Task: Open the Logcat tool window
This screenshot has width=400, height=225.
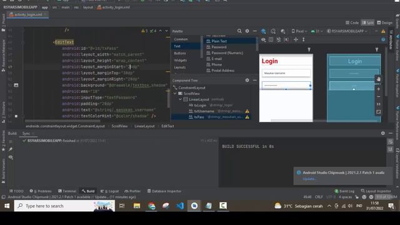Action: (110, 191)
